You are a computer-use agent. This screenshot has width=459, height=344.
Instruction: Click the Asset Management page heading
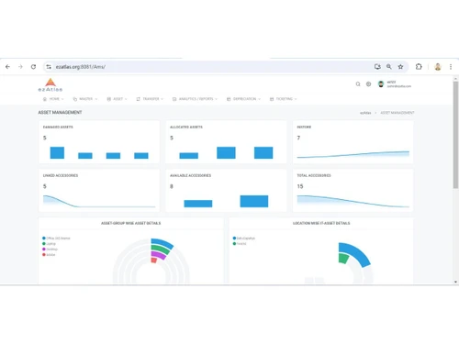tap(60, 113)
